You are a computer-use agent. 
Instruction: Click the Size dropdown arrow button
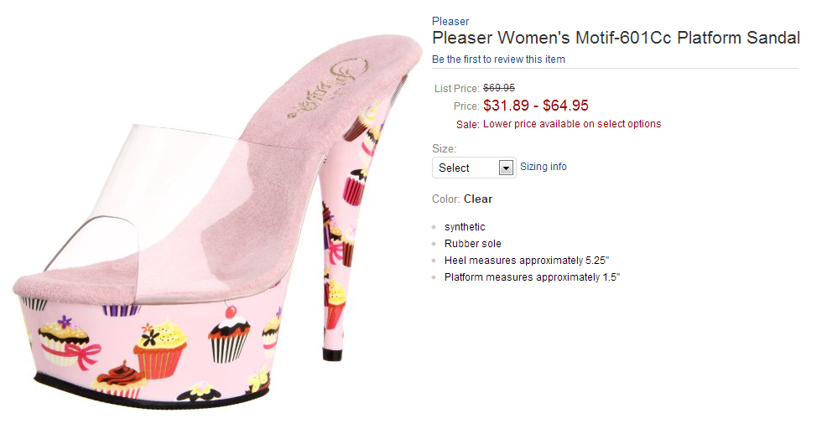(506, 168)
